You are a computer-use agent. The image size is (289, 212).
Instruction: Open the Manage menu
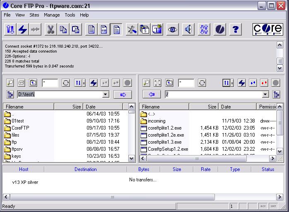pyautogui.click(x=52, y=15)
